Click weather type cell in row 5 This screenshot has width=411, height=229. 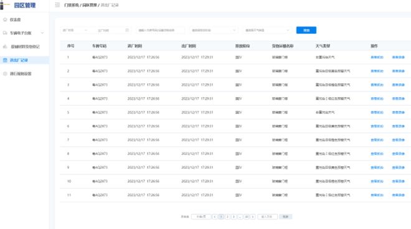(x=325, y=113)
